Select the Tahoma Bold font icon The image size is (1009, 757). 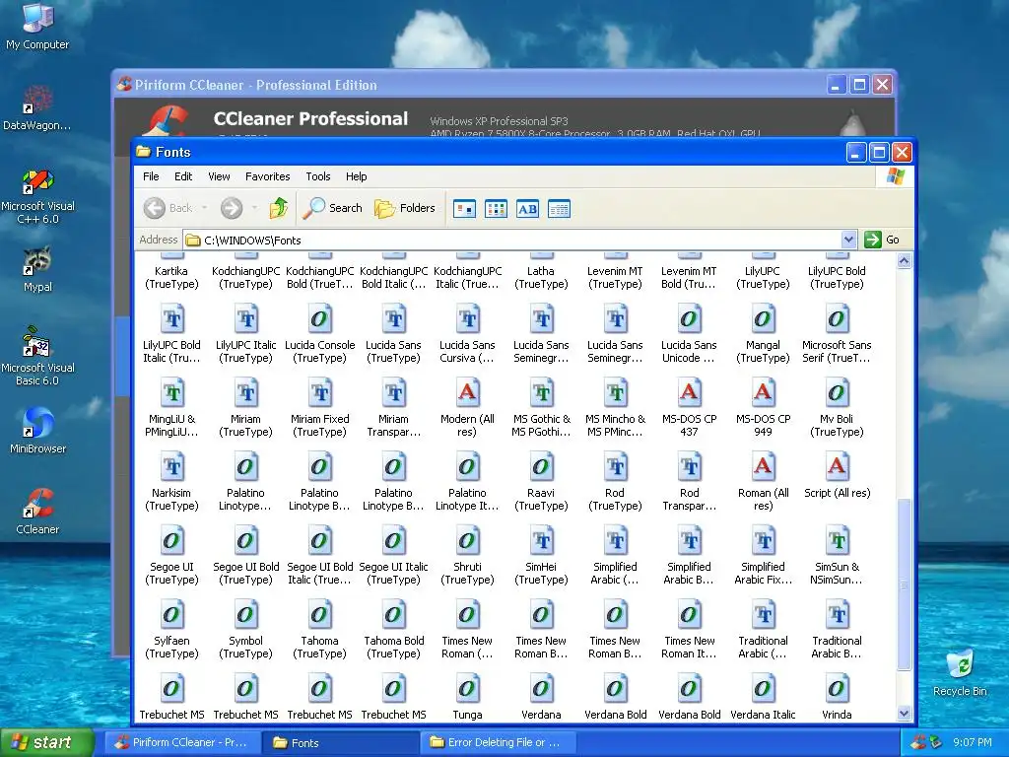(x=394, y=630)
